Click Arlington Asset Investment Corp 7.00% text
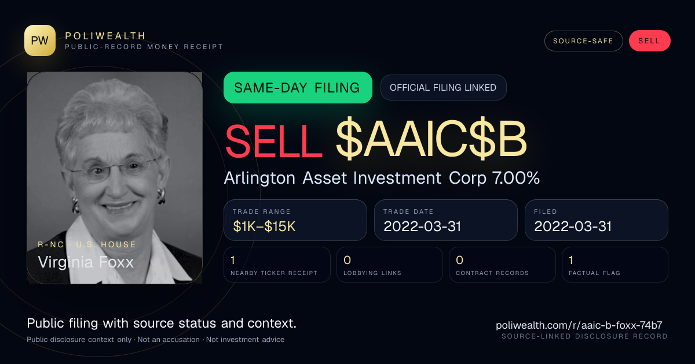The image size is (695, 364). coord(382,179)
